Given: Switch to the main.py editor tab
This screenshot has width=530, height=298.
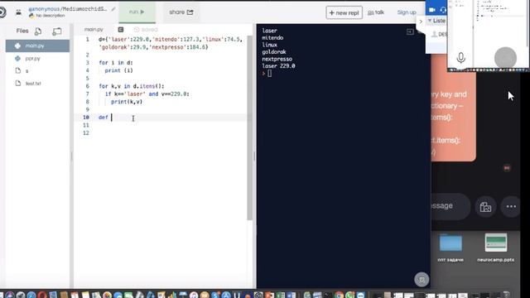Looking at the screenshot, I should 94,30.
